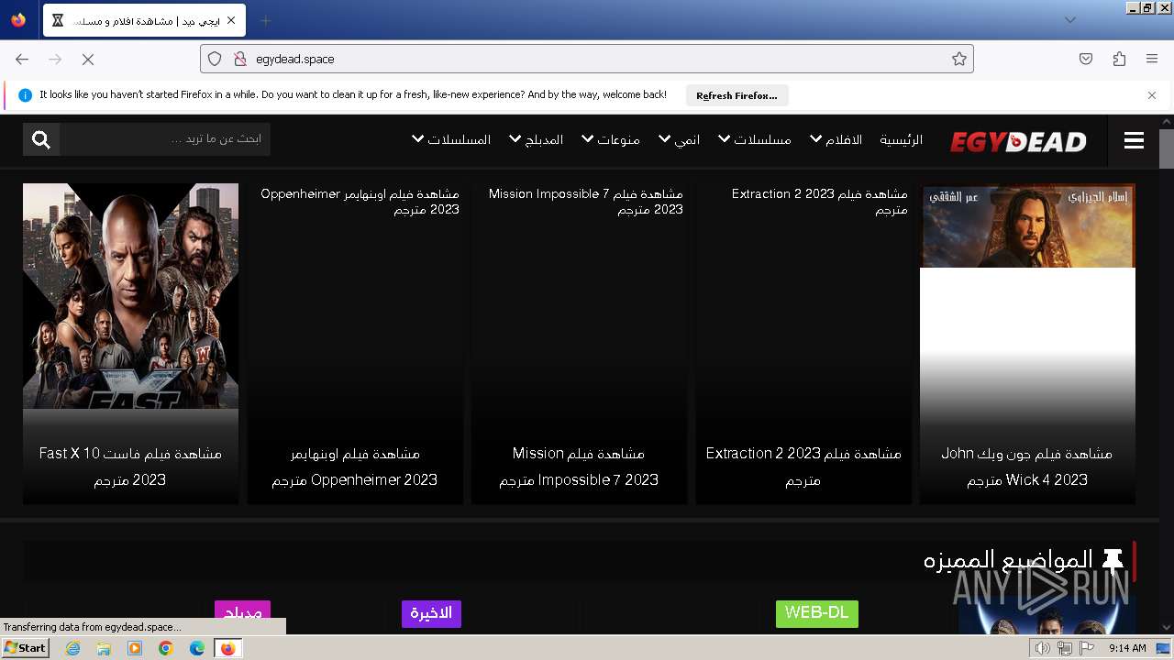Click the 9:14 AM system clock
The image size is (1174, 660).
click(1127, 648)
